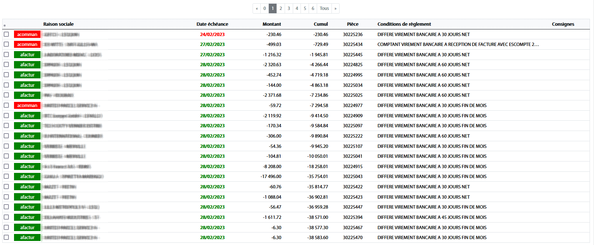Click the acomman tag for pièce 30224977
The image size is (594, 245).
click(27, 106)
